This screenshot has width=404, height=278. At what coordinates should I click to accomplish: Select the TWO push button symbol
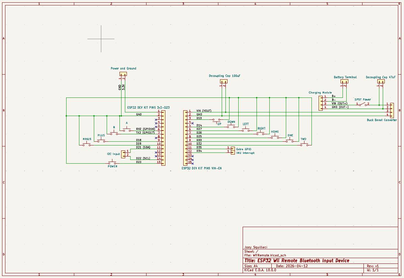point(304,144)
